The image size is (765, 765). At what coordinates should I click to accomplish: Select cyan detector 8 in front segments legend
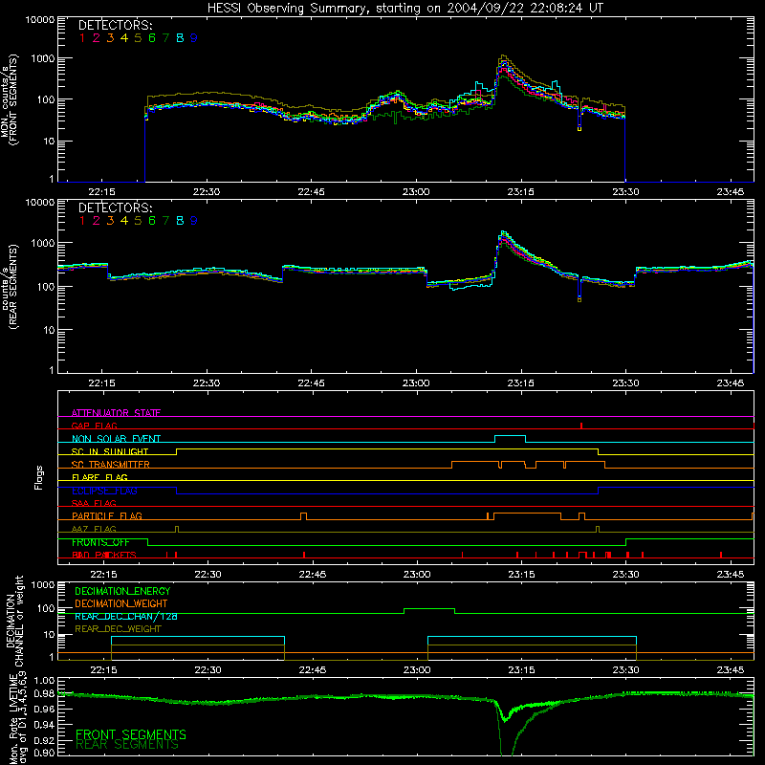pyautogui.click(x=180, y=38)
